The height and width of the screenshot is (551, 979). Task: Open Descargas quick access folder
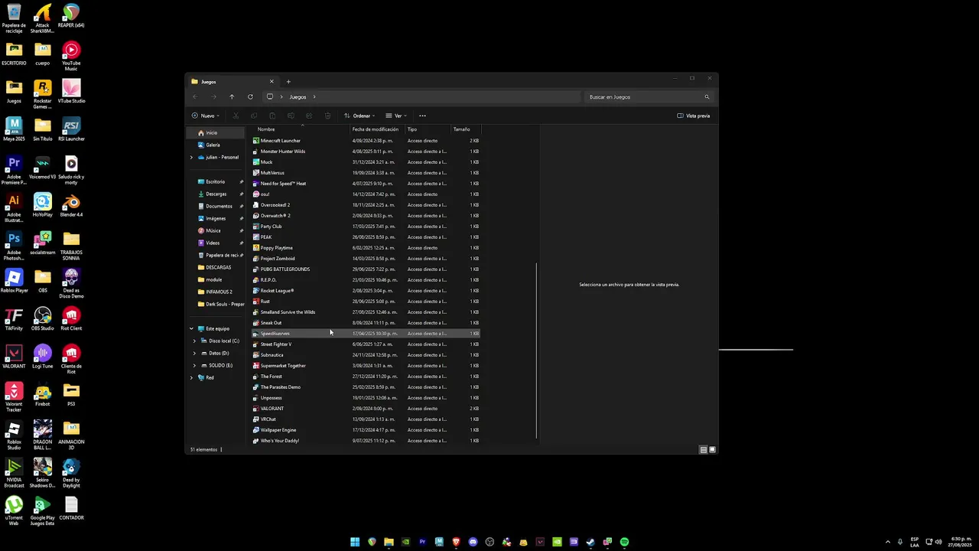click(216, 194)
